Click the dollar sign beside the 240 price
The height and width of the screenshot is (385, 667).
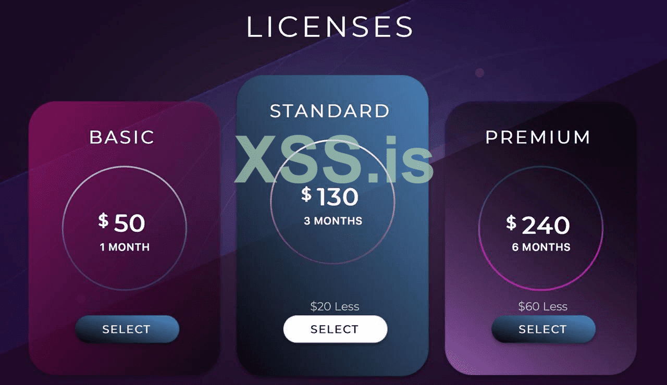pyautogui.click(x=511, y=222)
